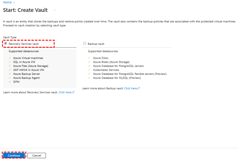Click checkmark icon beside Azure Disks
239x159 pixels.
click(x=89, y=58)
